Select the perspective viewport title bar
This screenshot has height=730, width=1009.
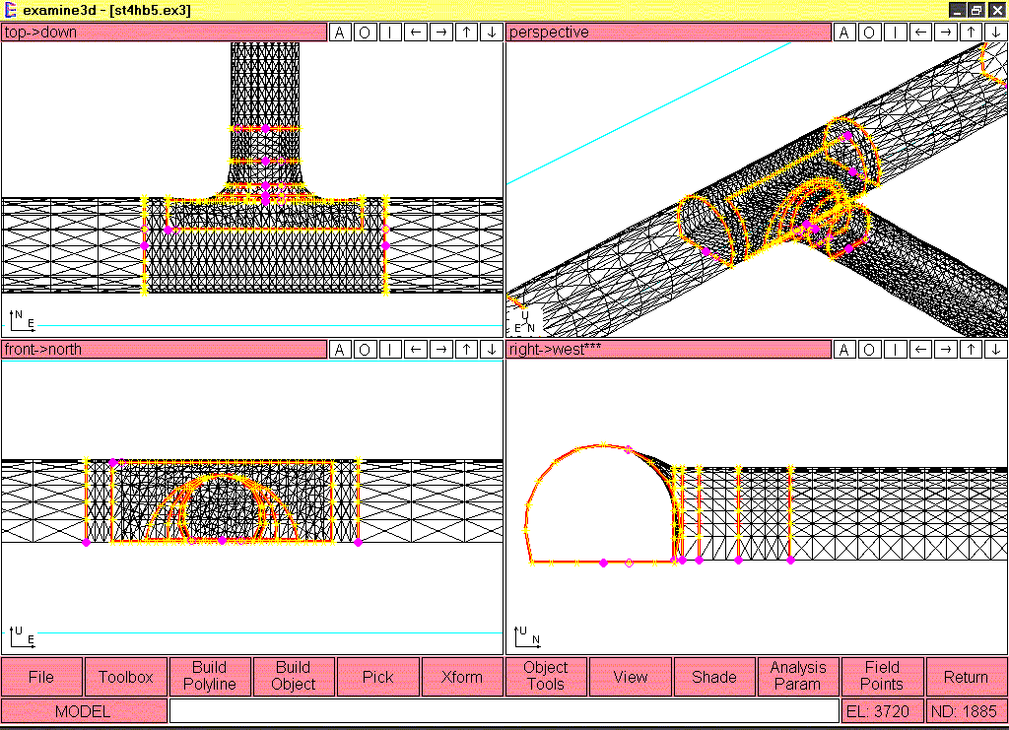(x=669, y=33)
